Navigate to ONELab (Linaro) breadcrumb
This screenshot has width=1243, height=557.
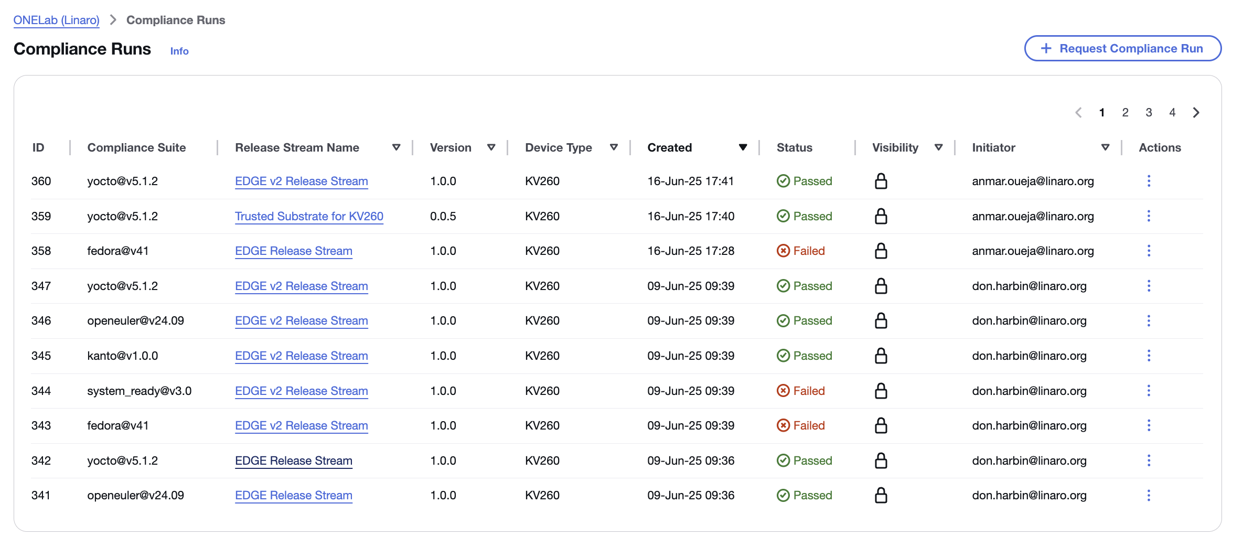point(56,20)
